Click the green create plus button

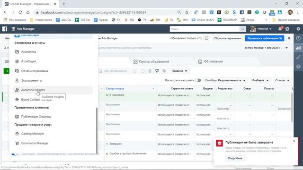point(6,71)
